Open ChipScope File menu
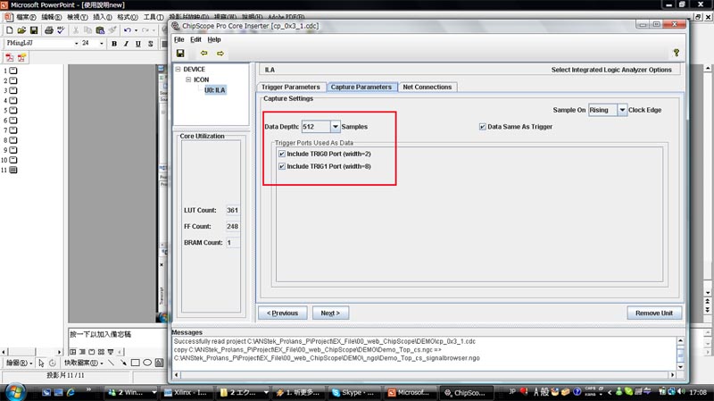The image size is (714, 401). 179,39
